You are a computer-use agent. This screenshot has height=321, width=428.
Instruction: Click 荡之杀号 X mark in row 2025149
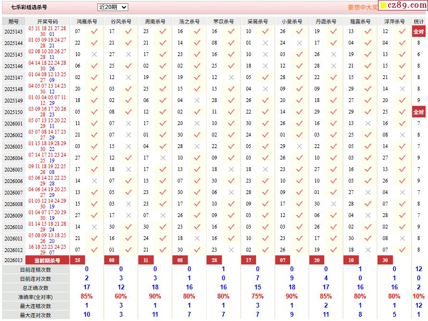point(197,100)
